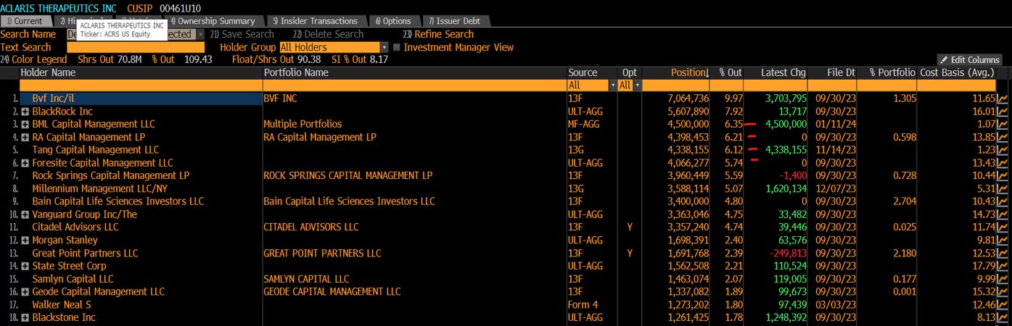
Task: Click the Text Search input field
Action: tap(136, 47)
